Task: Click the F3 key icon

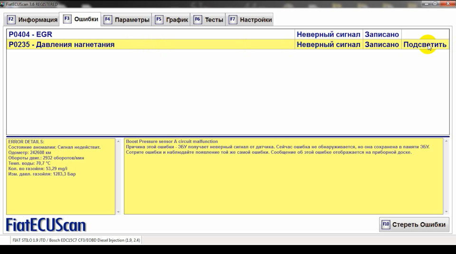Action: pos(67,19)
